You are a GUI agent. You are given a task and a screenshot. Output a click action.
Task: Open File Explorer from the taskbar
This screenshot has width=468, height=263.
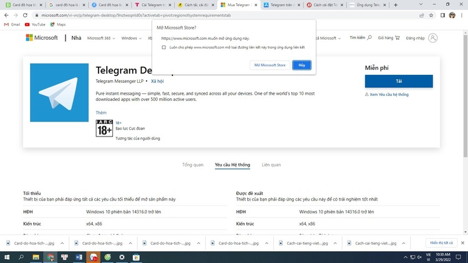pyautogui.click(x=36, y=257)
